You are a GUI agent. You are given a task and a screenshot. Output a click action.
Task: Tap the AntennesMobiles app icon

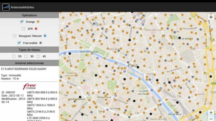6,7
